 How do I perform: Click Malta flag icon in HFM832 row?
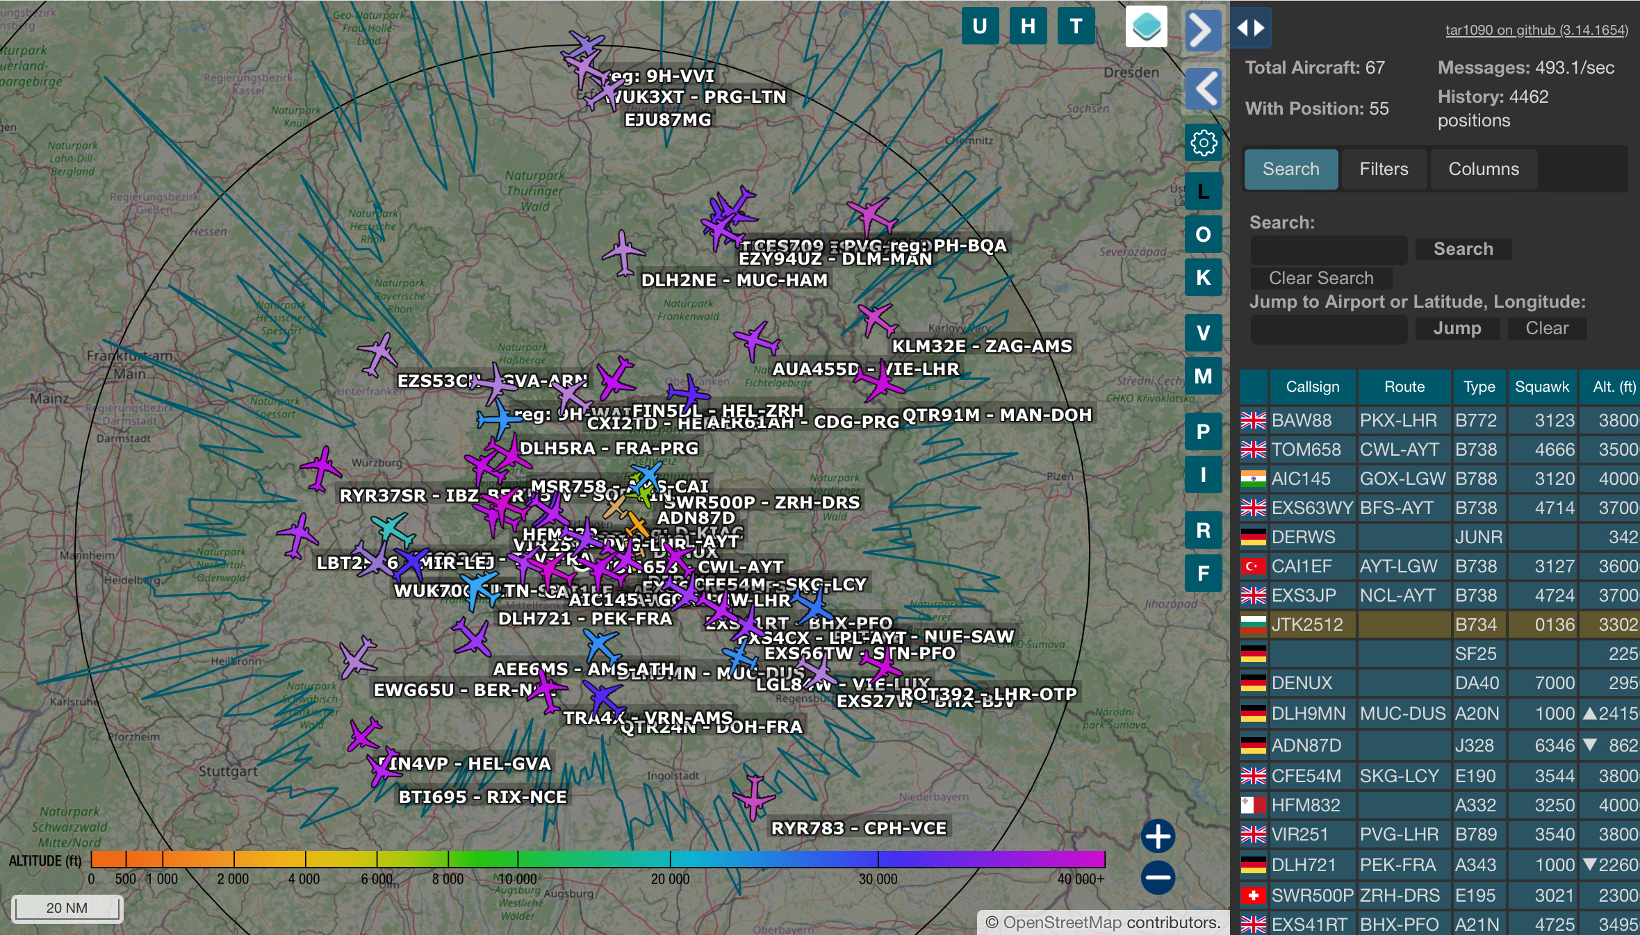1254,805
